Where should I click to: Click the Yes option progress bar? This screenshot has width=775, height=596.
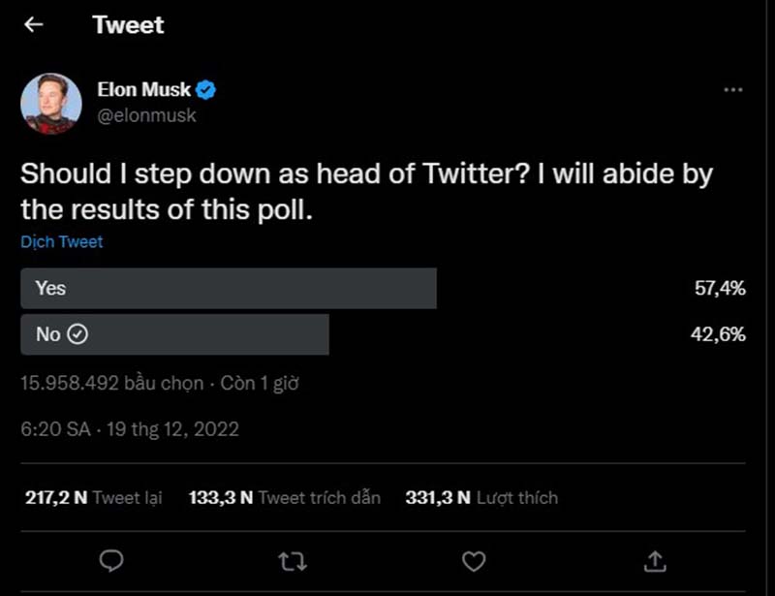point(228,288)
